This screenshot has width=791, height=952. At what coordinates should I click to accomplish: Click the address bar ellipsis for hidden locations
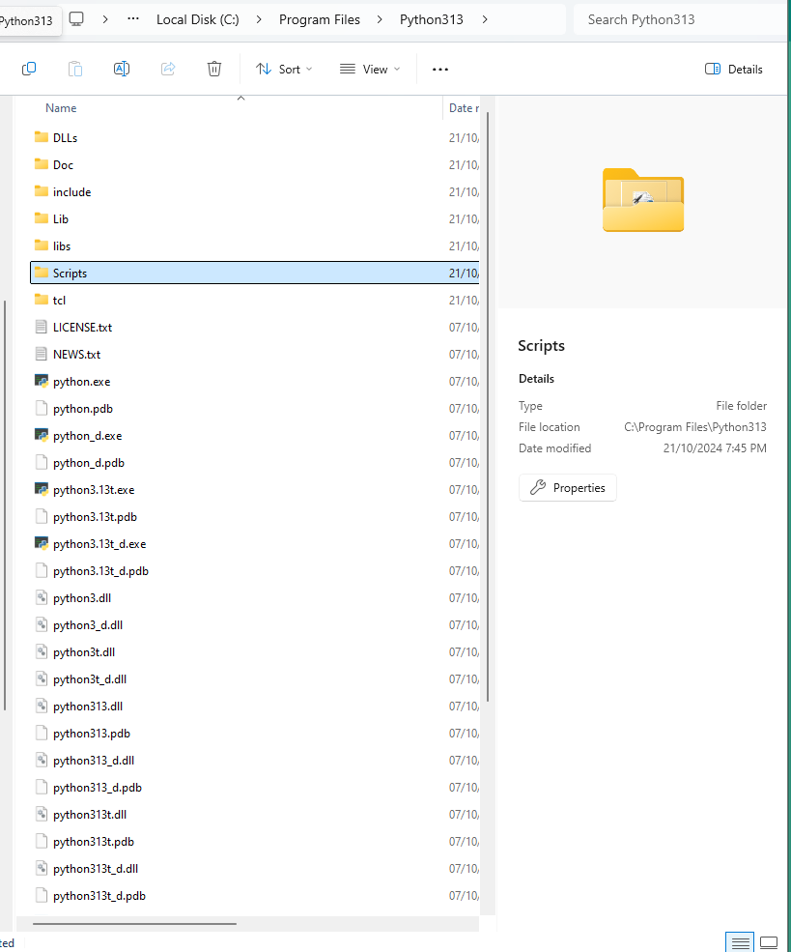click(133, 18)
